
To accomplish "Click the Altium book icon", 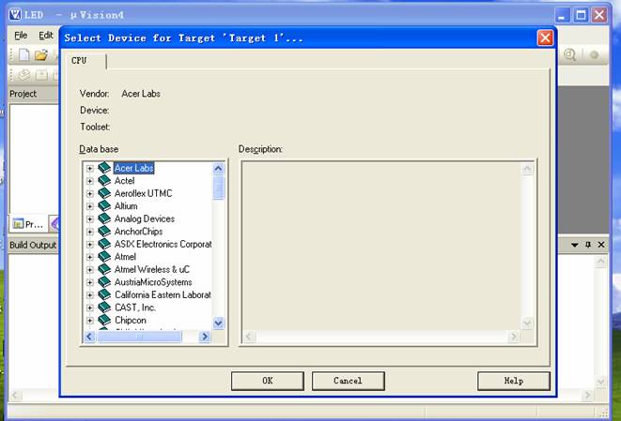I will (x=104, y=205).
